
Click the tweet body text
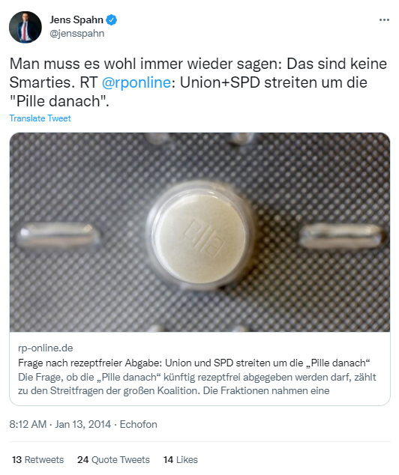[198, 82]
